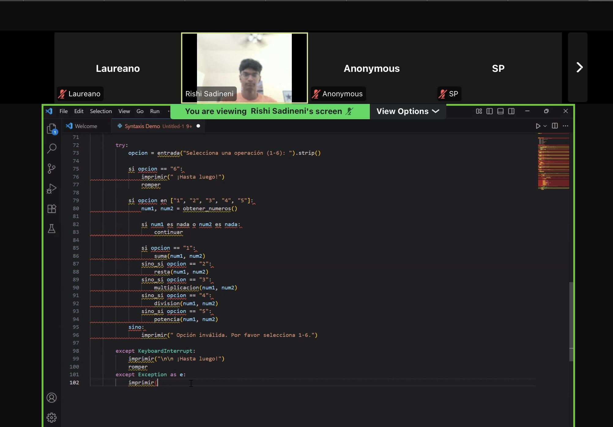Open the Explorer view in activity bar

[52, 129]
